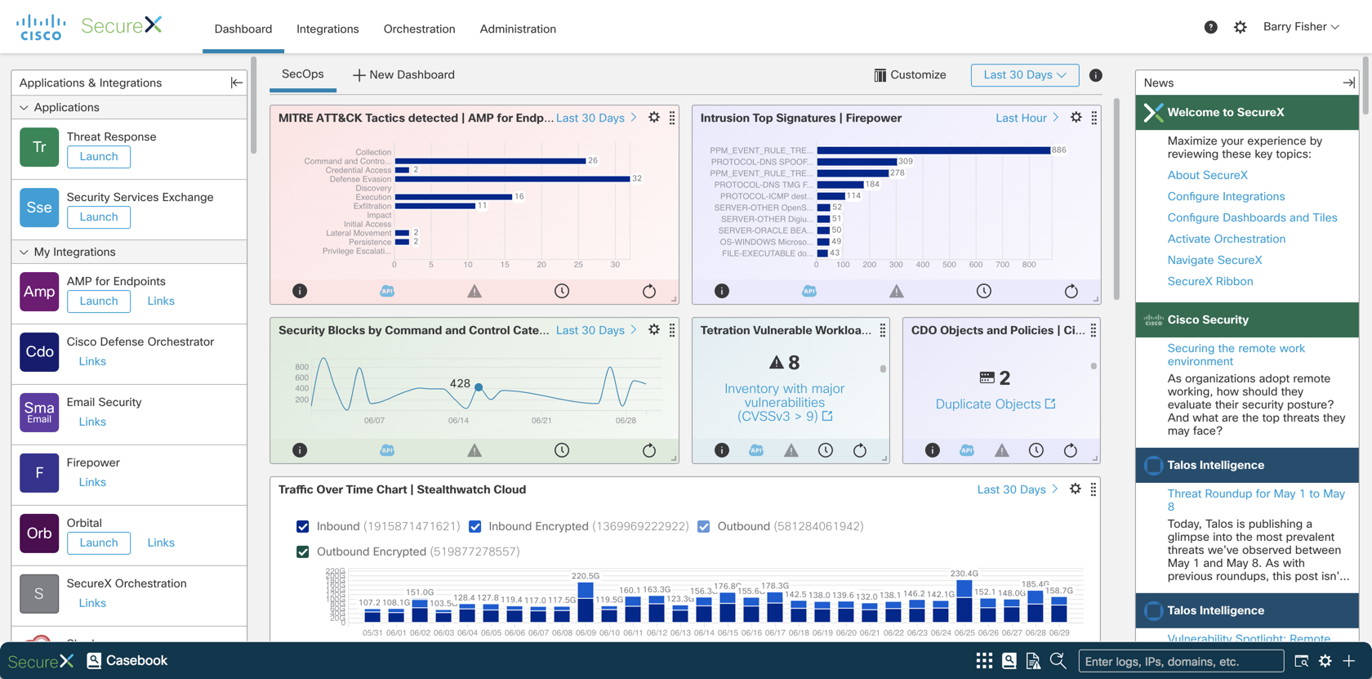
Task: Click ribbon magnifier search icon
Action: (1058, 660)
